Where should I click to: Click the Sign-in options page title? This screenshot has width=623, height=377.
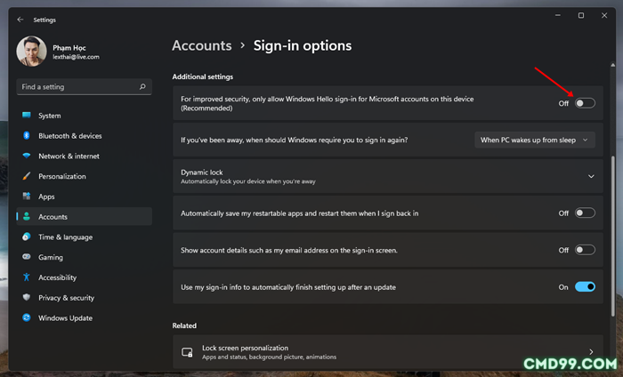303,45
